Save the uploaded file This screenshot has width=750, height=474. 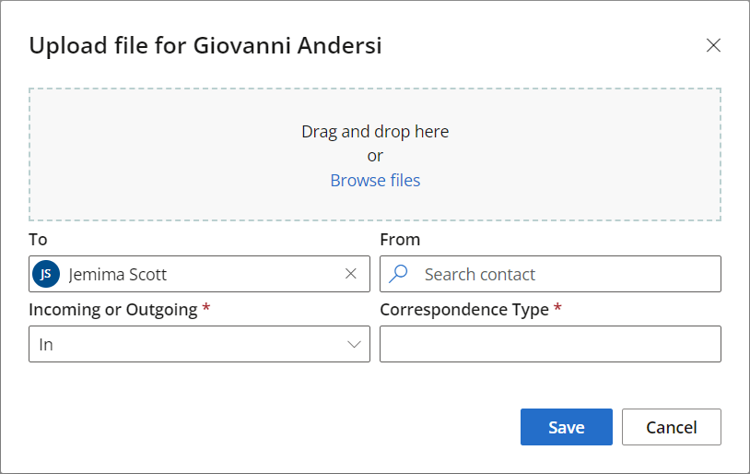[x=567, y=427]
